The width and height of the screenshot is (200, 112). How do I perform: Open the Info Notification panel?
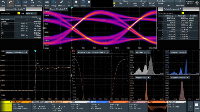tap(180, 3)
